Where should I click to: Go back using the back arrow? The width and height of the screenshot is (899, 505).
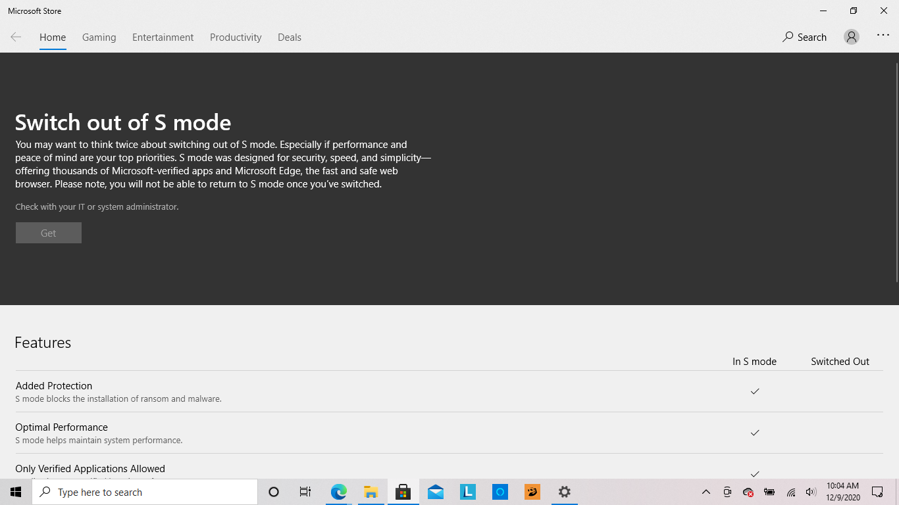[16, 37]
